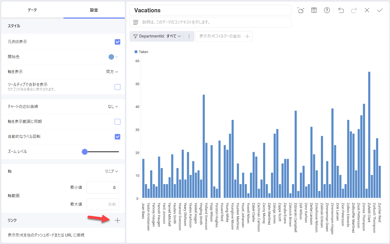
Task: Click the Zufeldt Clark tallest bar
Action: [369, 135]
